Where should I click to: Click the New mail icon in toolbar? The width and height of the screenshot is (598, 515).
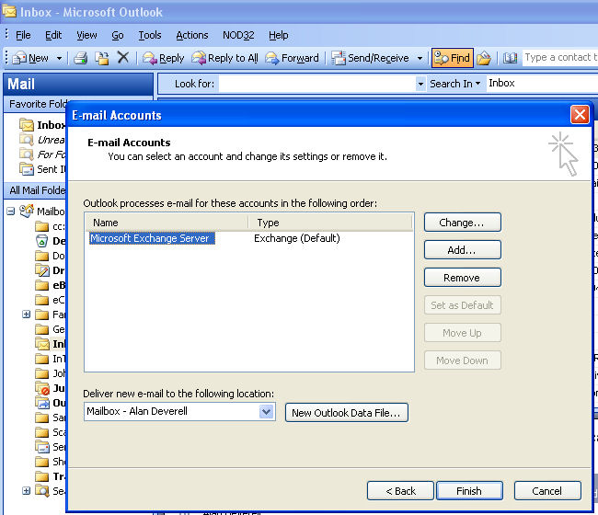19,58
